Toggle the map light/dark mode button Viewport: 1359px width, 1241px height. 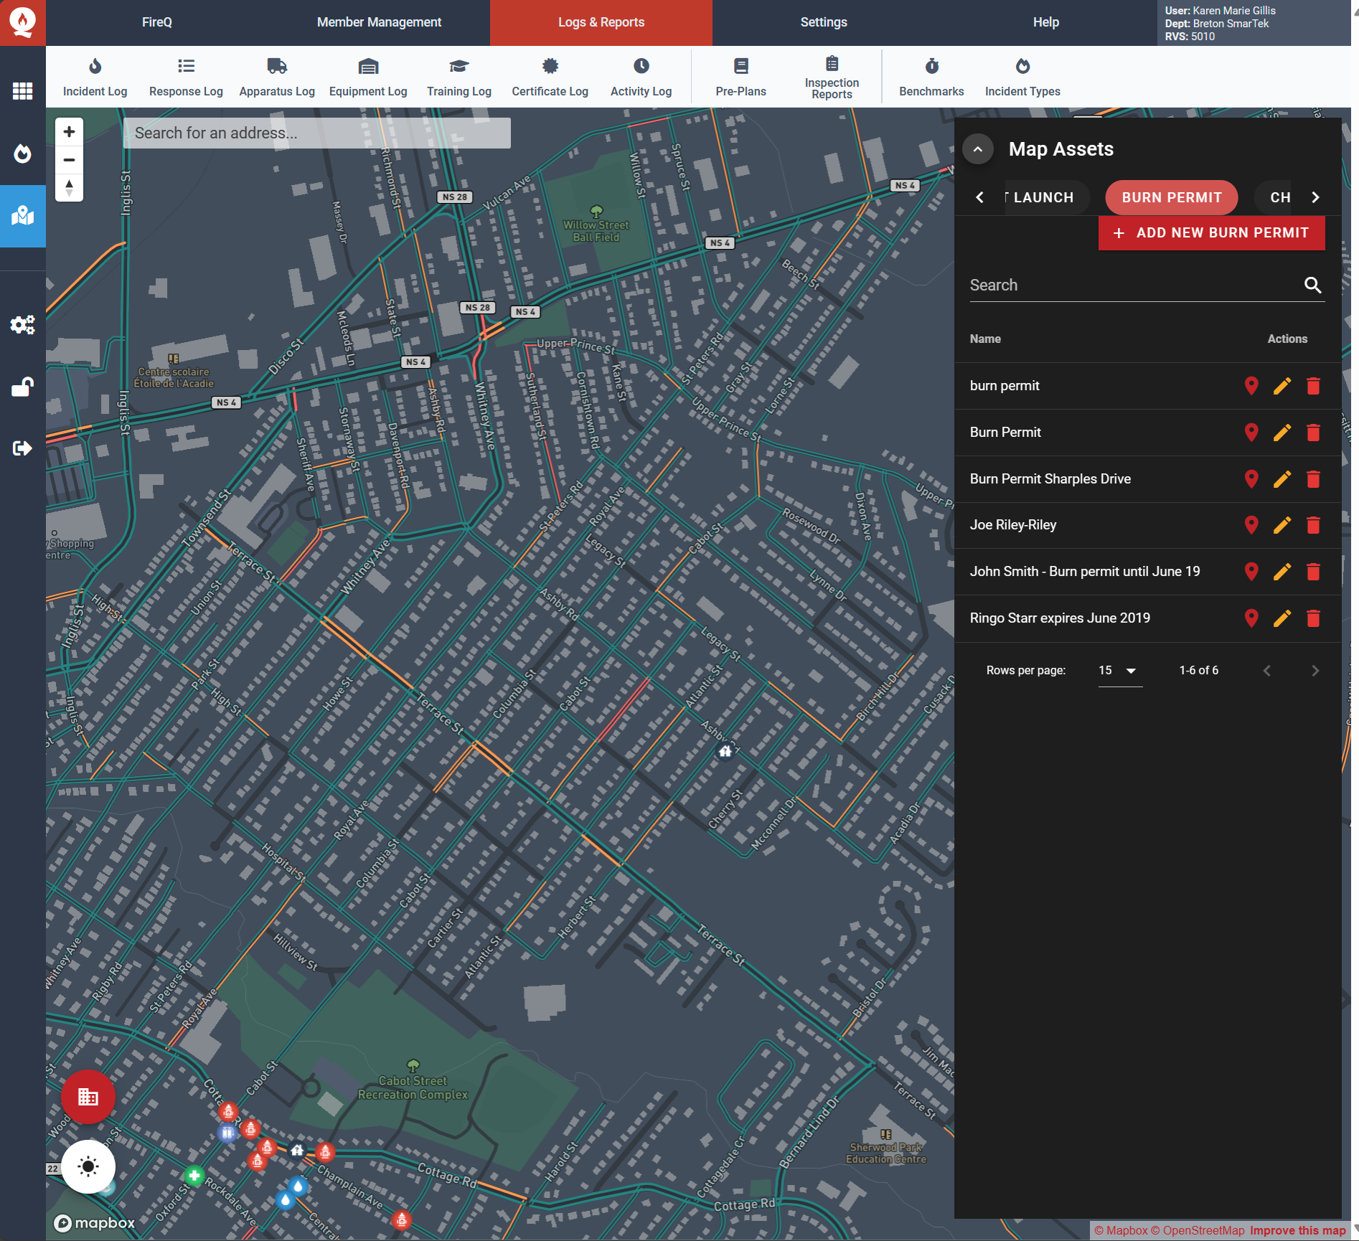88,1166
